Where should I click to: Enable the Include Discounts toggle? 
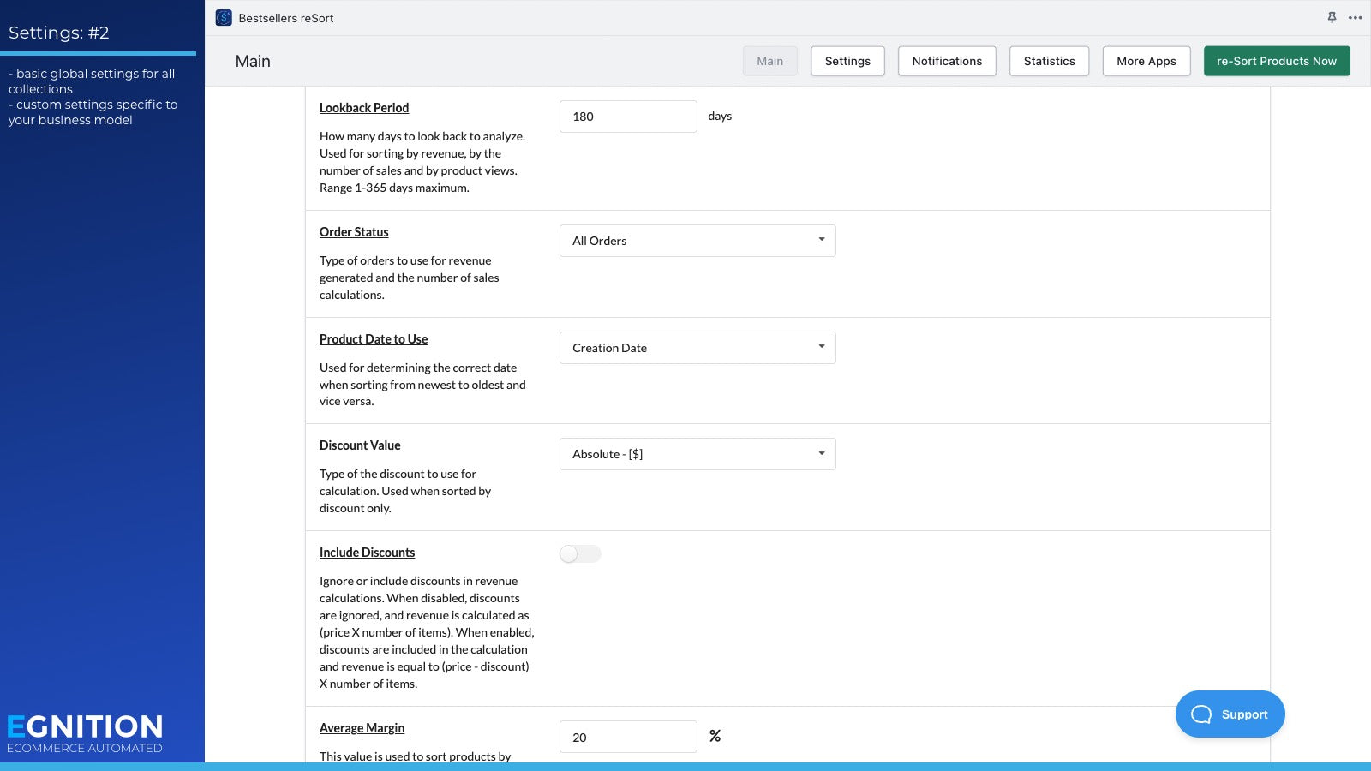(x=579, y=554)
